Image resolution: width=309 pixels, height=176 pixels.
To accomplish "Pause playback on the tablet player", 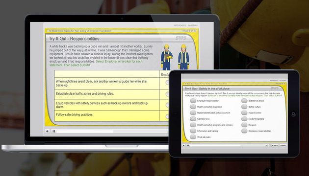I will point(188,145).
